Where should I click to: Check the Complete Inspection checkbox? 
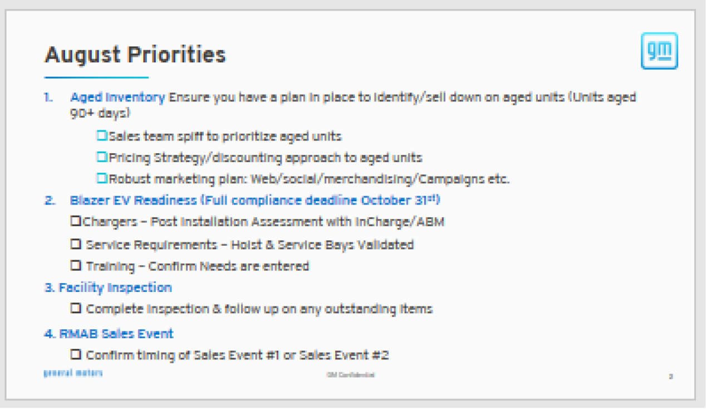76,308
